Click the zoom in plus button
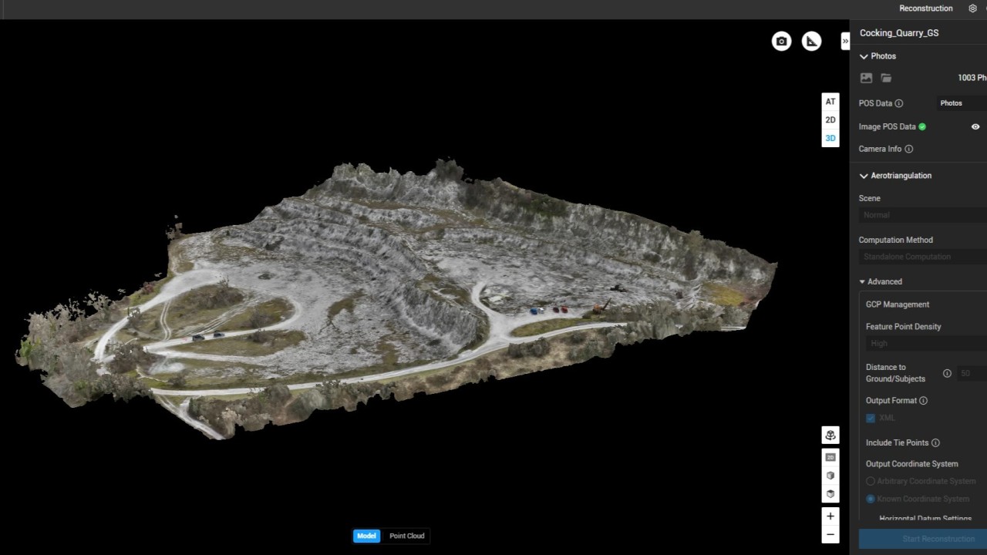Image resolution: width=987 pixels, height=555 pixels. pyautogui.click(x=830, y=516)
